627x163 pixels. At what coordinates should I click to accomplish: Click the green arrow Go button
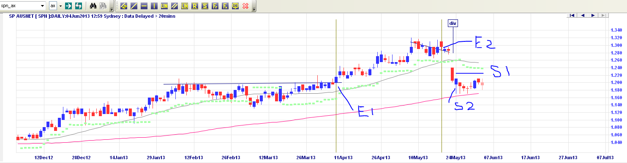click(x=68, y=6)
